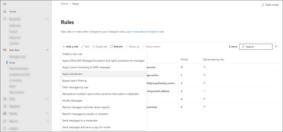Click the Add a rule button
This screenshot has width=283, height=132.
coord(70,47)
